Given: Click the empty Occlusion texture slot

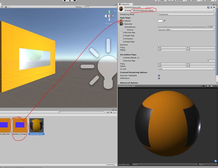Looking at the screenshot, I should 121,39.
